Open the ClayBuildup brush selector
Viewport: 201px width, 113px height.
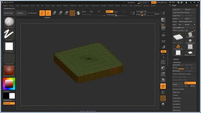[x=9, y=23]
